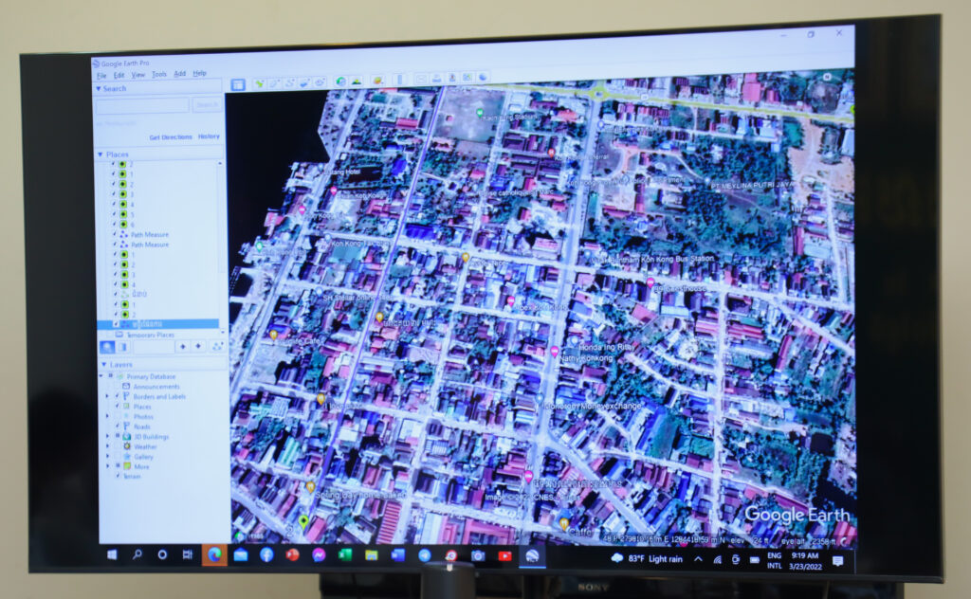Enable the Weather layer checkbox
This screenshot has height=599, width=971.
[117, 446]
